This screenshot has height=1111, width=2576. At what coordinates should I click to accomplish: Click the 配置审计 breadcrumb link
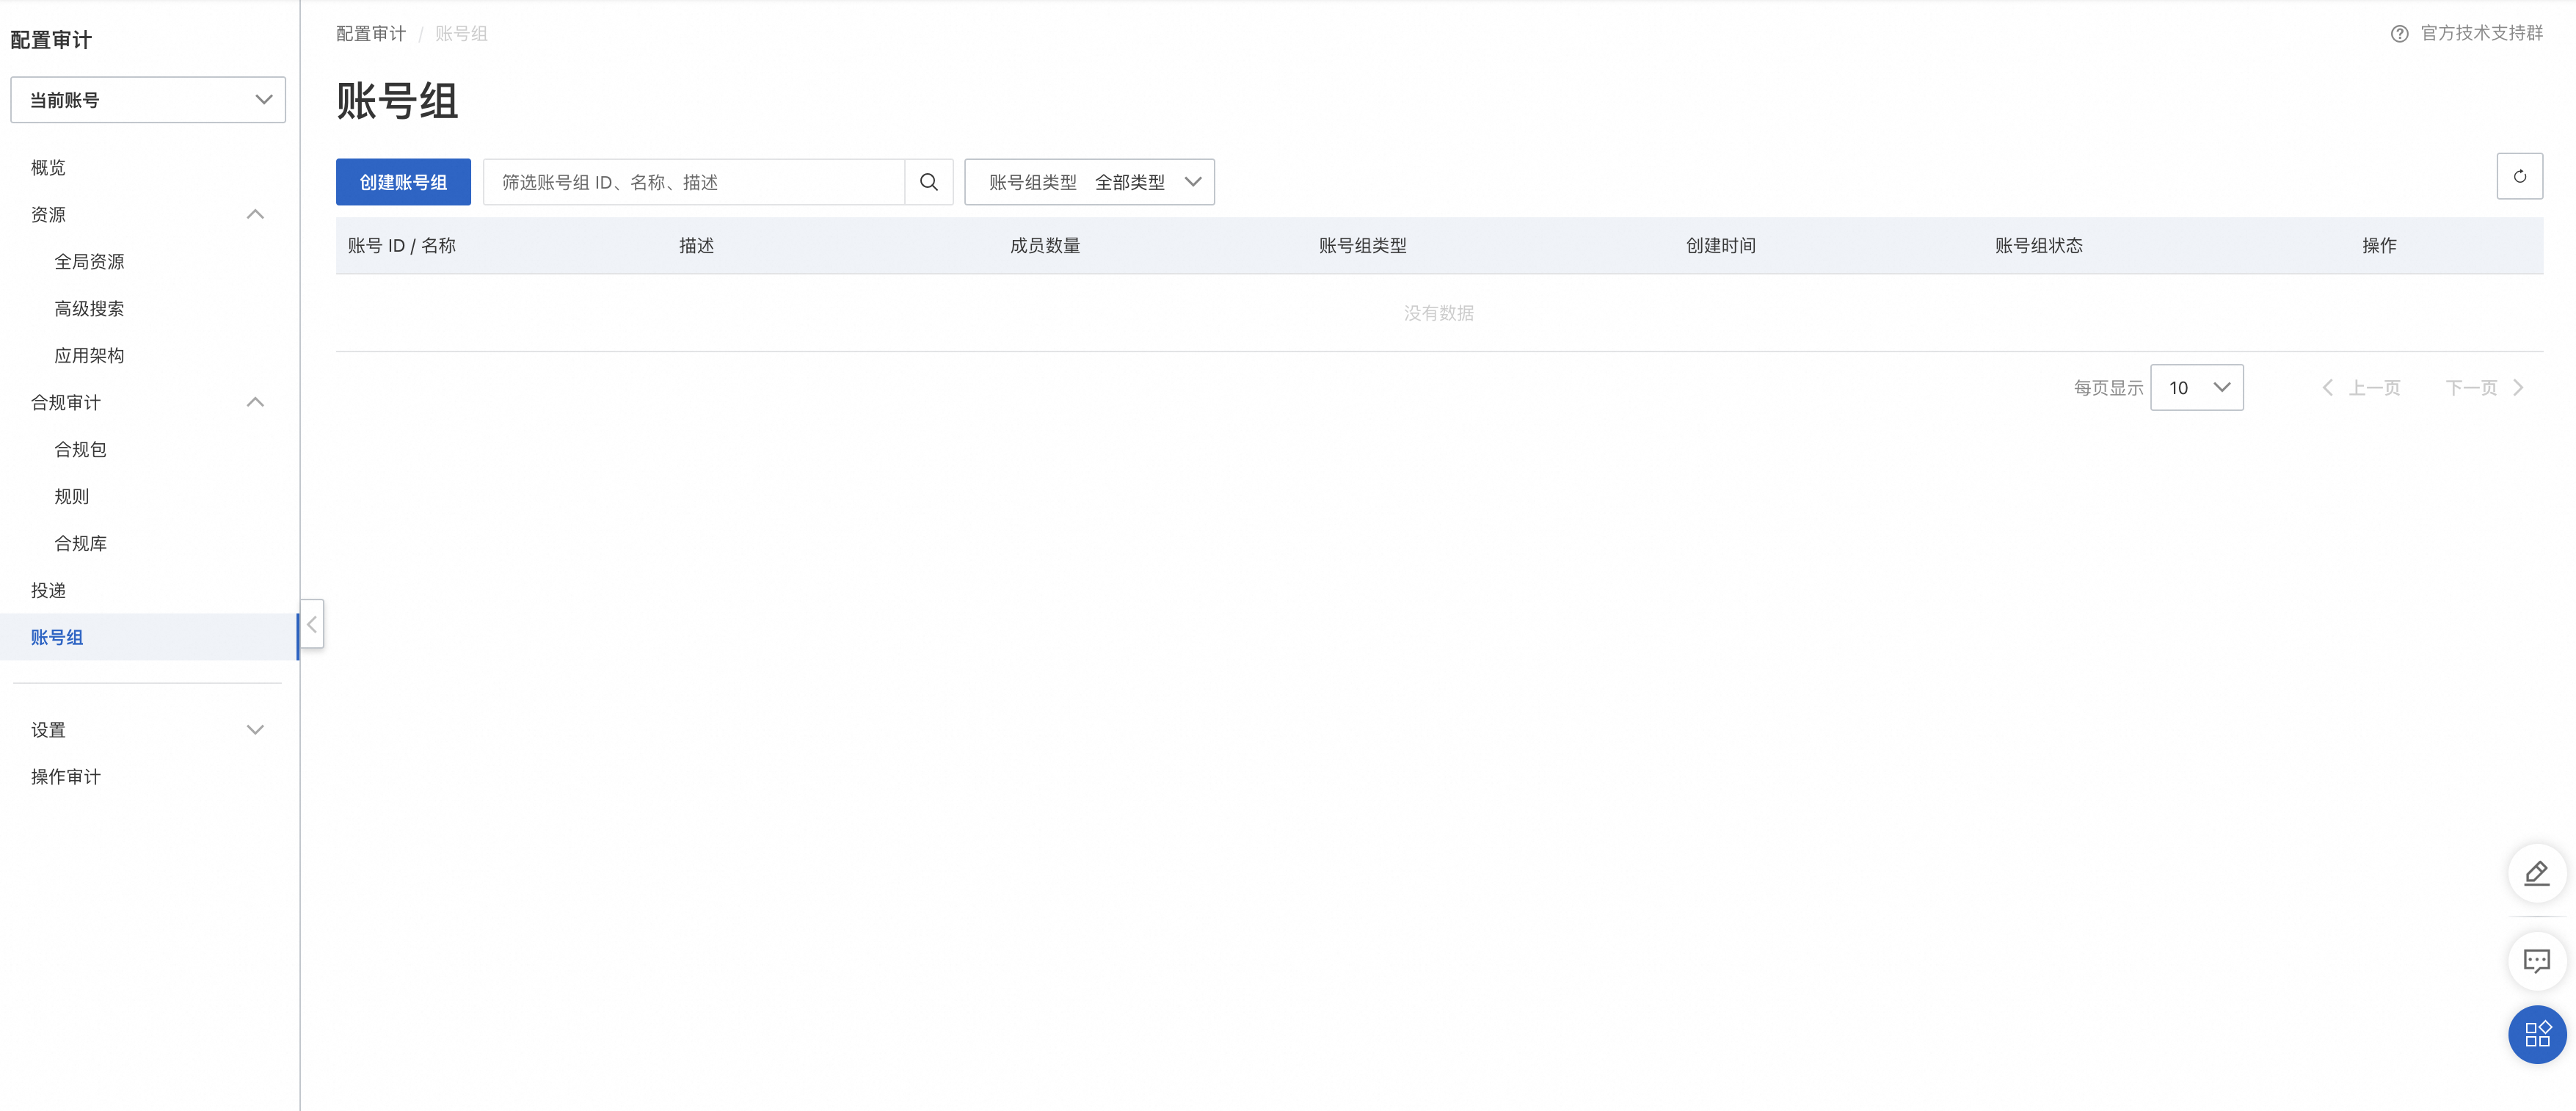point(370,34)
